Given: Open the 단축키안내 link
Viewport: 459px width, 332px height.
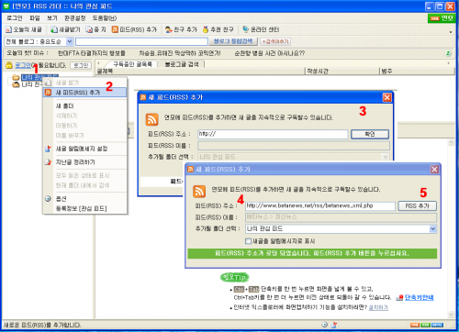Looking at the screenshot, I should 420,297.
